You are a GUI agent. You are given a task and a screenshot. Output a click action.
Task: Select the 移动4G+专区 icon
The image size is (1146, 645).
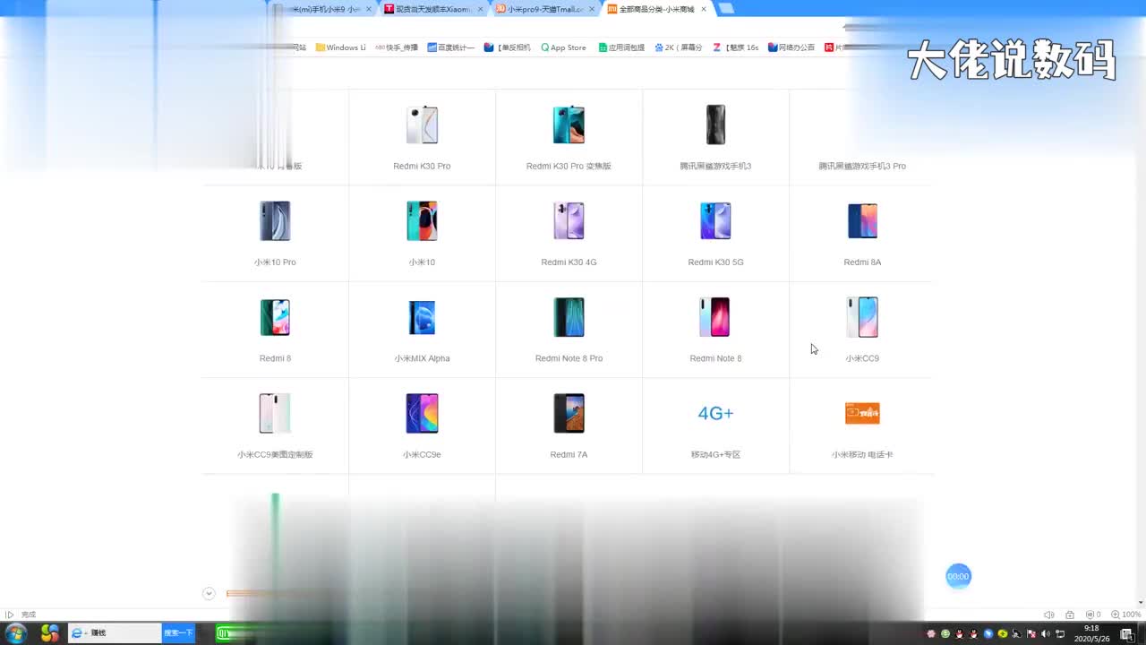[x=715, y=413]
